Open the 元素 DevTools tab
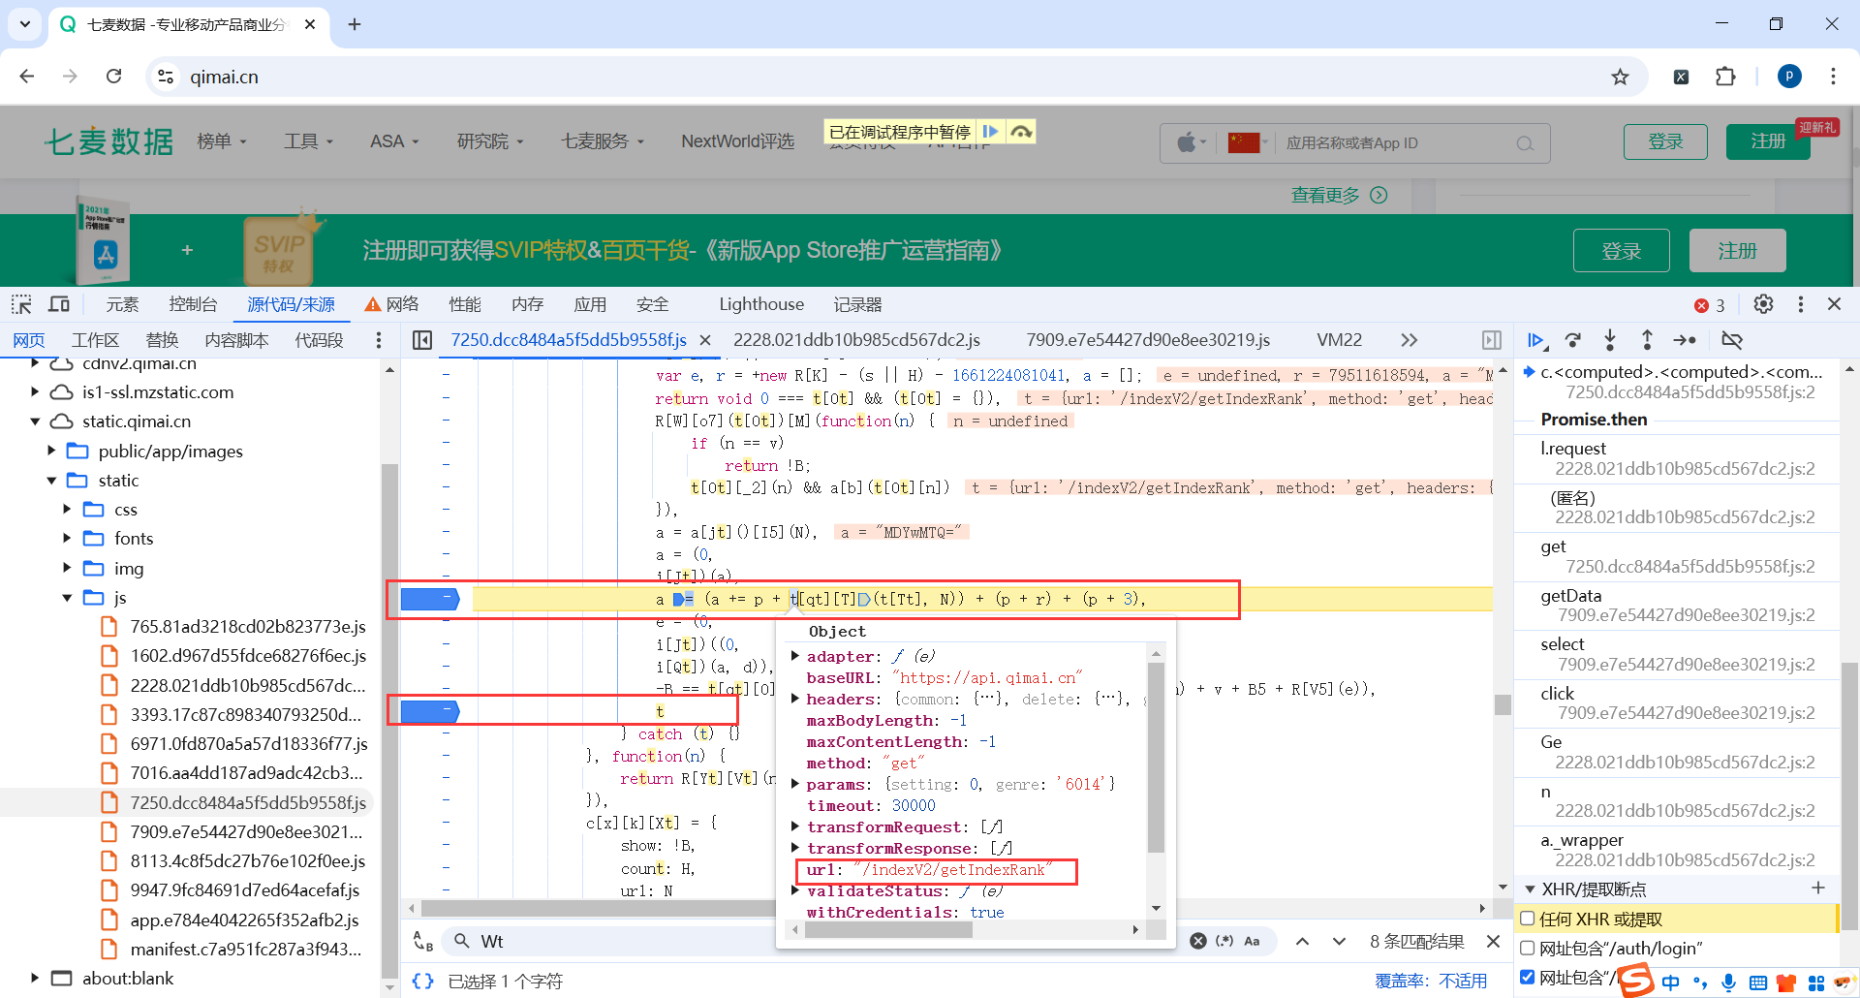The height and width of the screenshot is (998, 1860). [122, 304]
